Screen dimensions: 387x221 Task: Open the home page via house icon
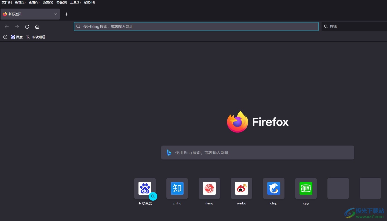37,26
